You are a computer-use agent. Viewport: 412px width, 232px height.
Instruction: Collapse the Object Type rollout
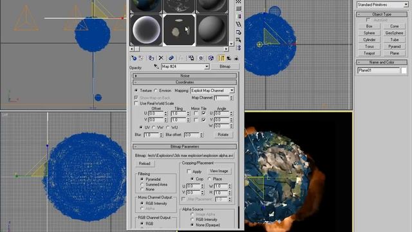[382, 14]
